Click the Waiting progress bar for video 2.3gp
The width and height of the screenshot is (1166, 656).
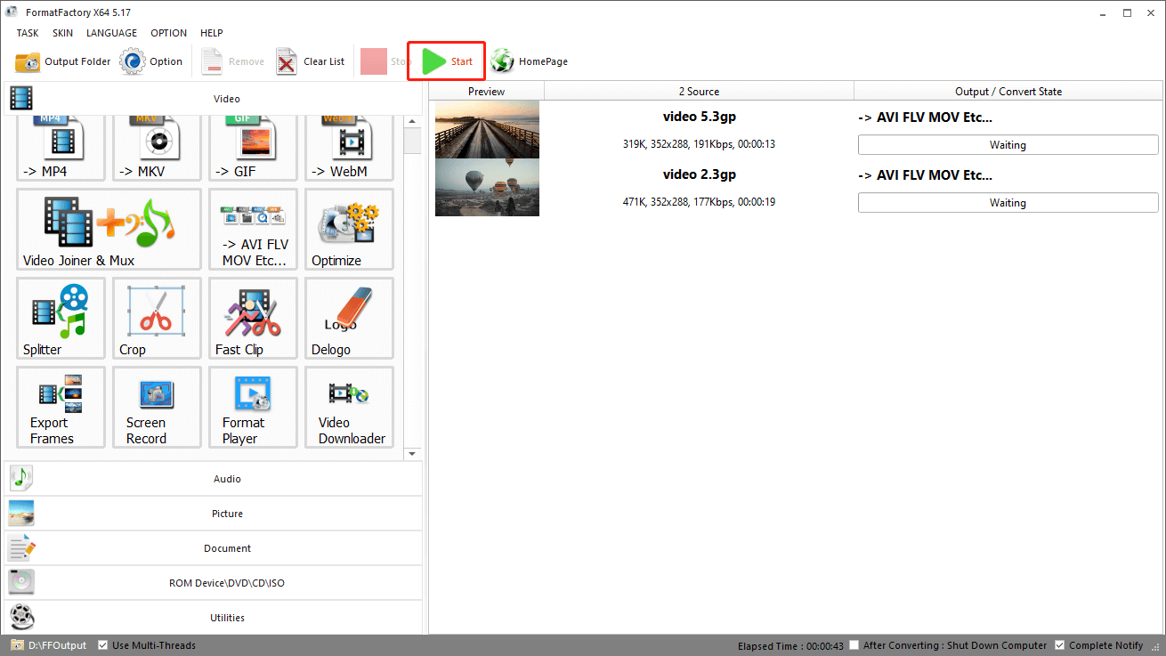point(1008,203)
